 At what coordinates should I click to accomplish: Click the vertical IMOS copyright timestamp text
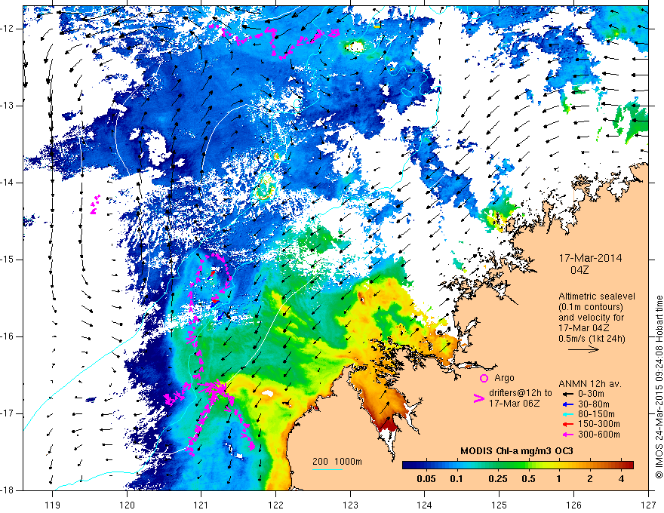click(659, 387)
